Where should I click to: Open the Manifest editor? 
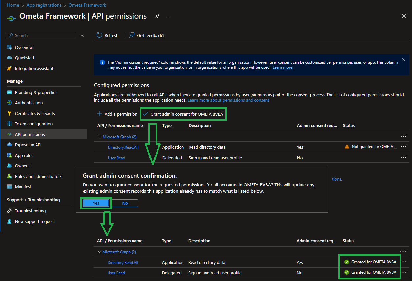[23, 187]
